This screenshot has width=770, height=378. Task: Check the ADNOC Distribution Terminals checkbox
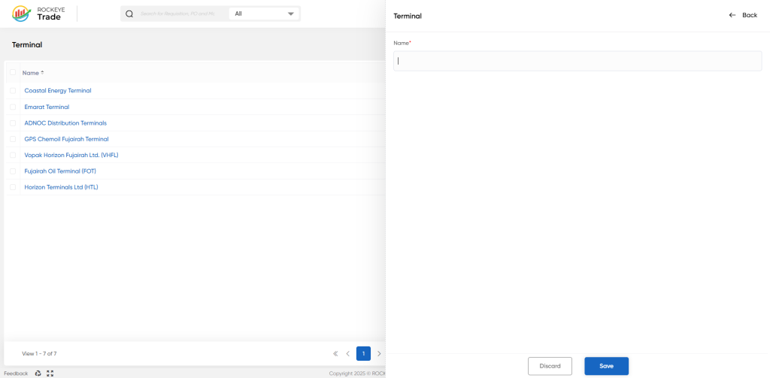13,122
